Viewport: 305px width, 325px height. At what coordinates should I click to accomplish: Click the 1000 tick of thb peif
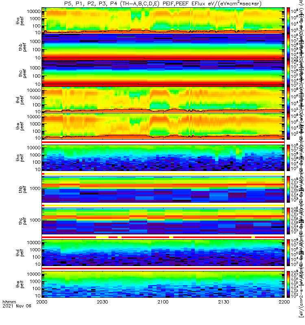[x=35, y=188]
